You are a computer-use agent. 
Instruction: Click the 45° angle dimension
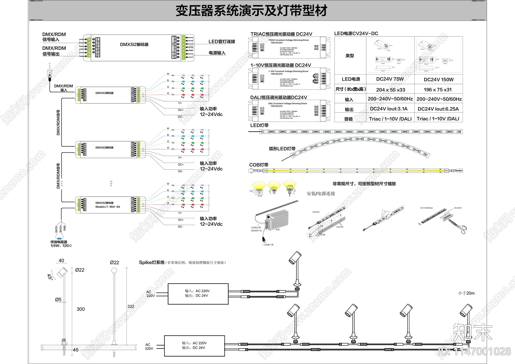pyautogui.click(x=50, y=277)
